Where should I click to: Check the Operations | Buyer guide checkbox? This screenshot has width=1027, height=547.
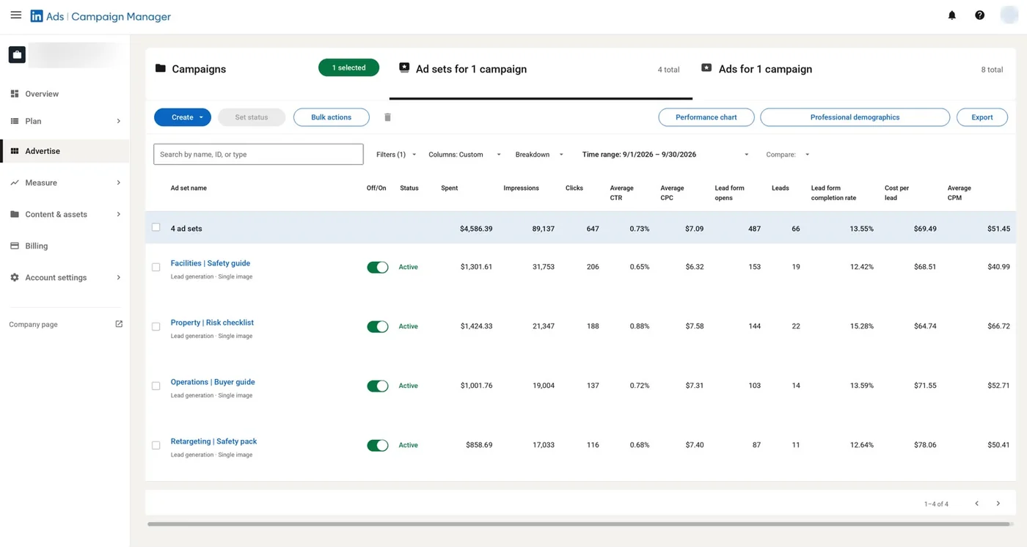[x=156, y=386]
